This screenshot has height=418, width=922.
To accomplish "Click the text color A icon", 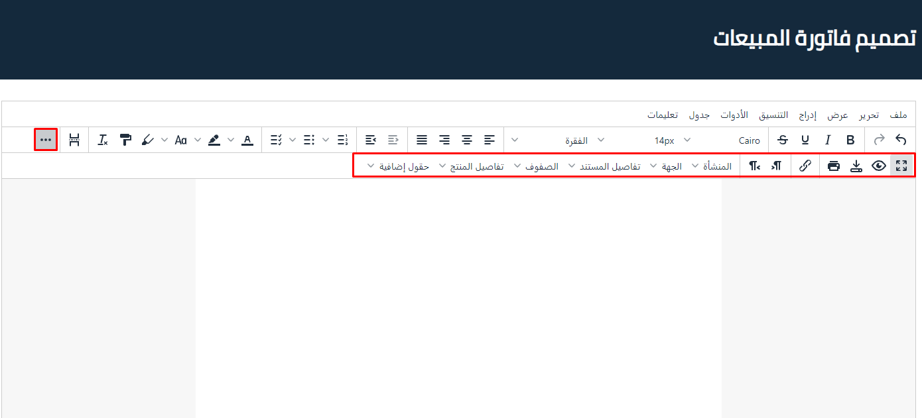I will [x=247, y=140].
